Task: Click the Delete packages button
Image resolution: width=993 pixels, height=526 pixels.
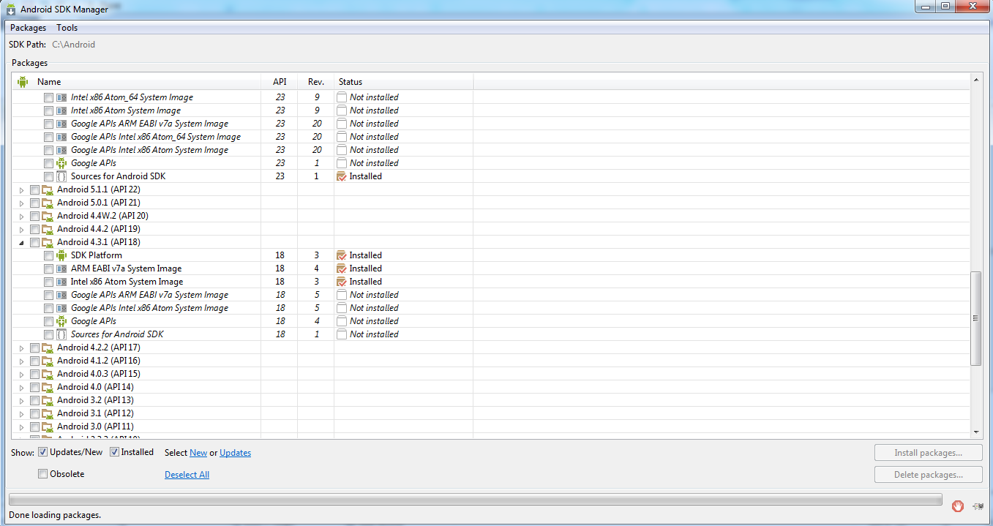Action: coord(928,475)
